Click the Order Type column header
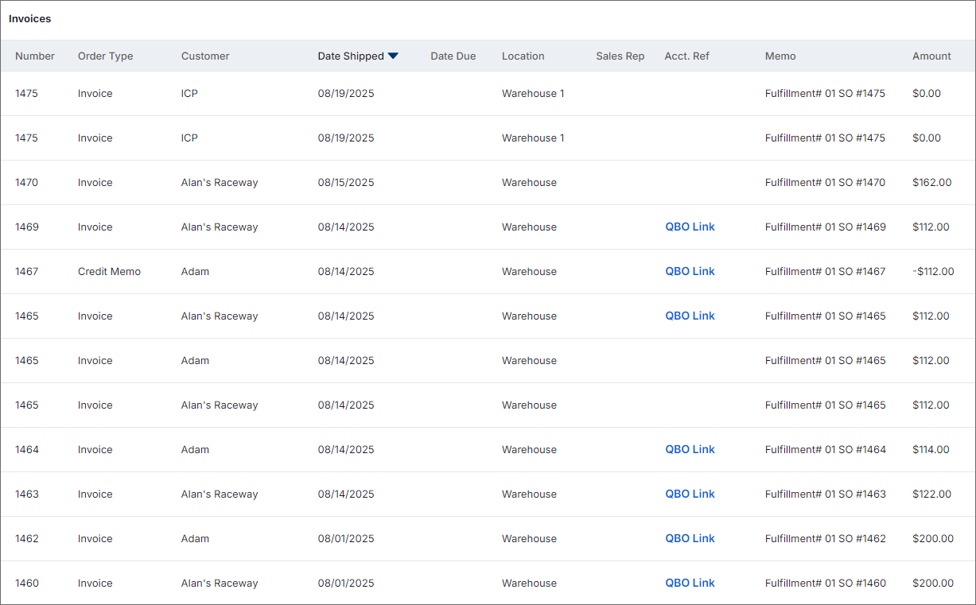 (x=105, y=56)
